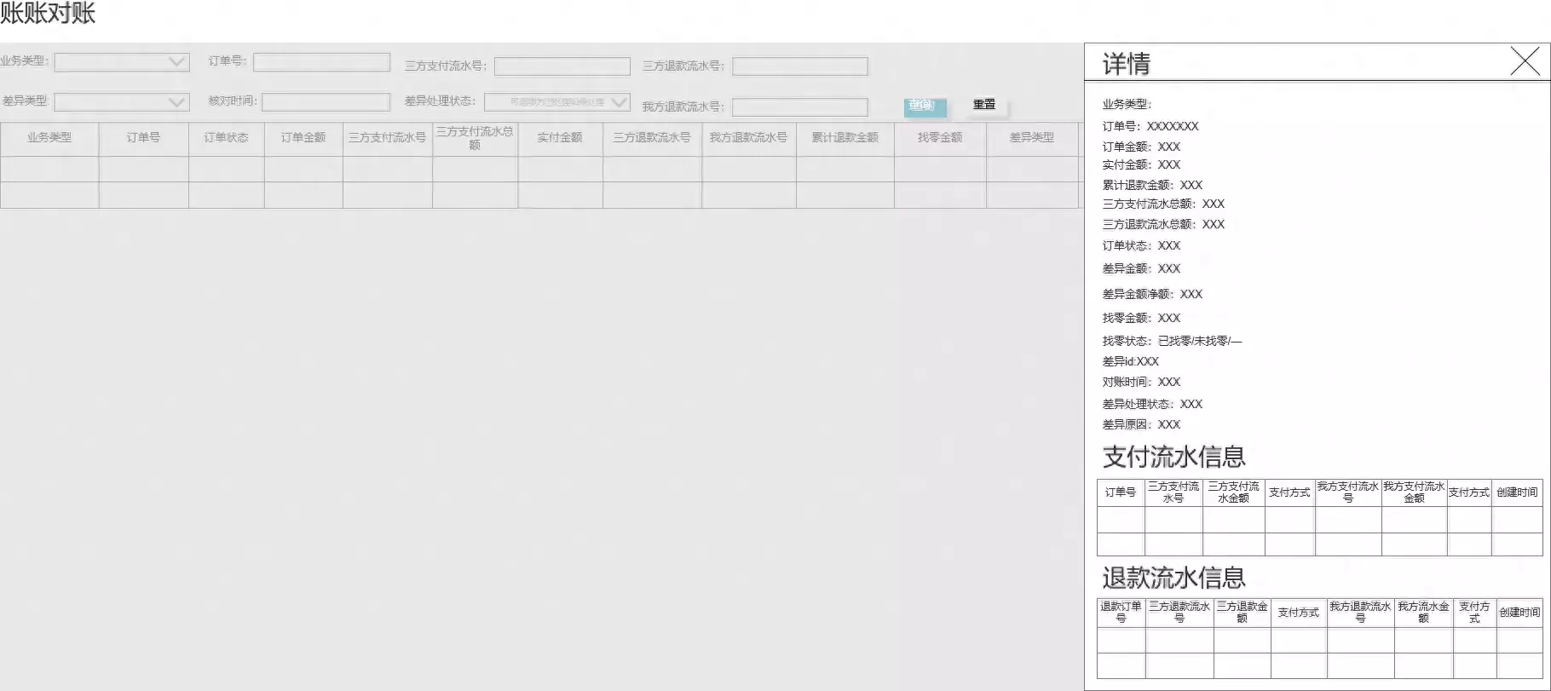Select 三方退款流水号 header in 退款流水信息 table

[1179, 613]
